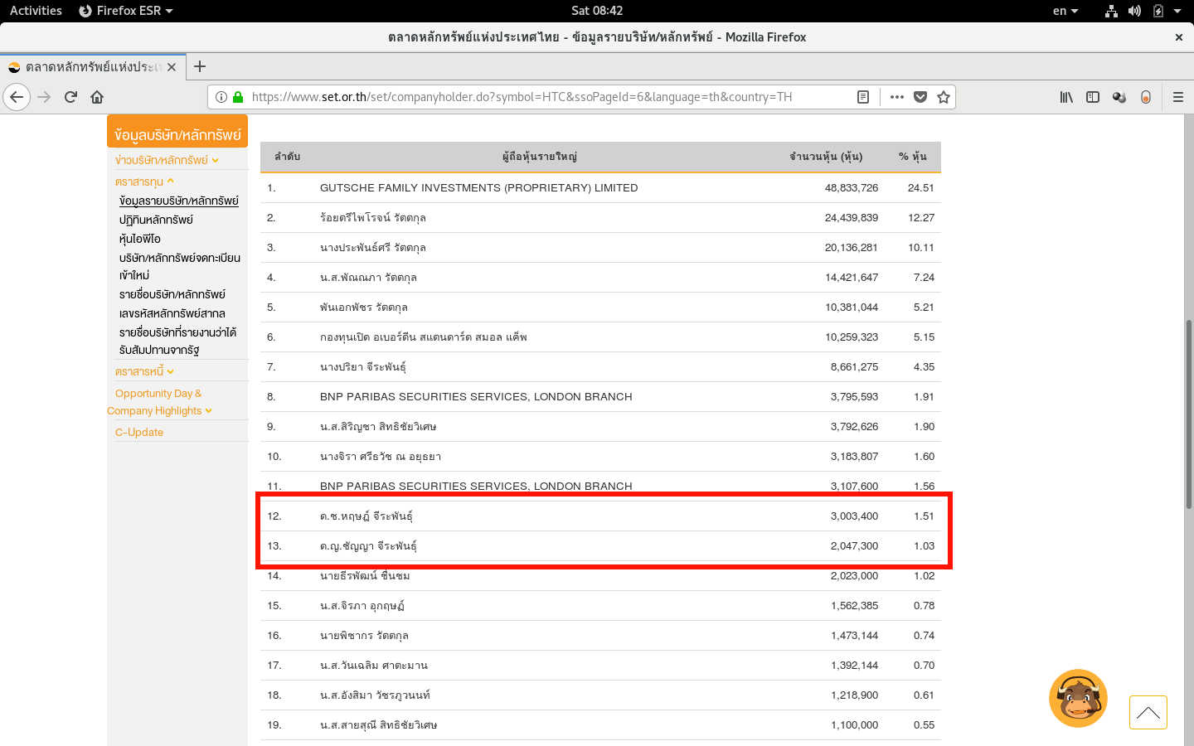
Task: Open the Firefox ESR application menu
Action: 126,11
